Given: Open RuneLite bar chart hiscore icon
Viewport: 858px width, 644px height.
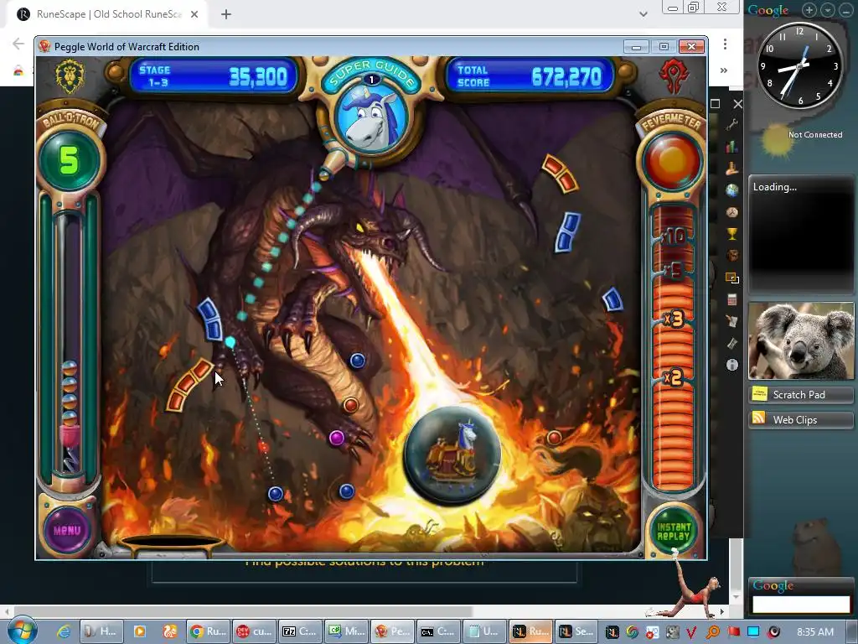Looking at the screenshot, I should pyautogui.click(x=732, y=147).
